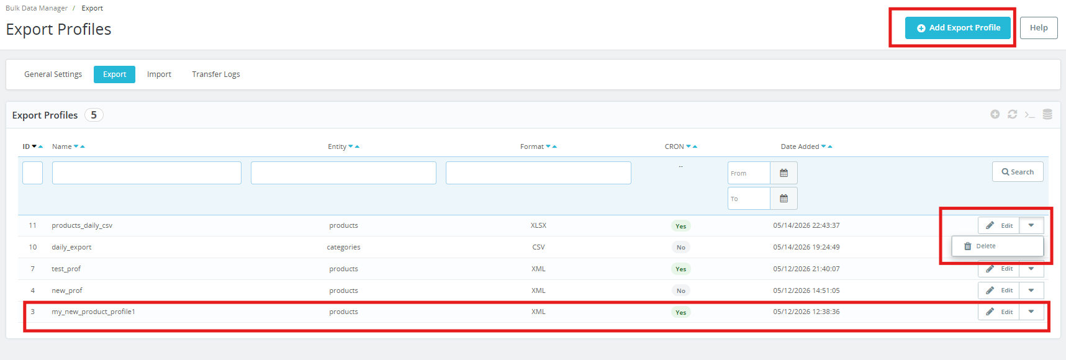
Task: Select the Export tab
Action: click(114, 74)
